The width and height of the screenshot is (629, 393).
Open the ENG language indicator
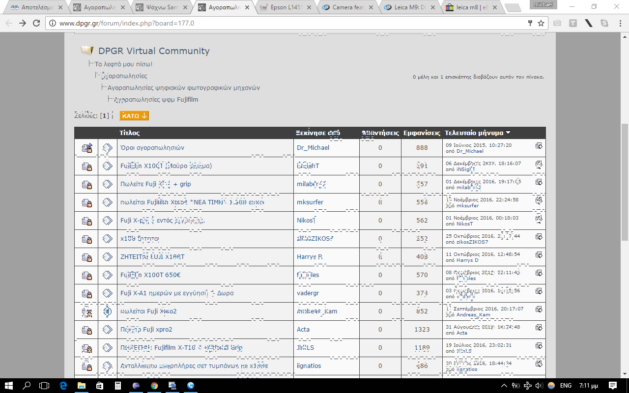pyautogui.click(x=566, y=386)
